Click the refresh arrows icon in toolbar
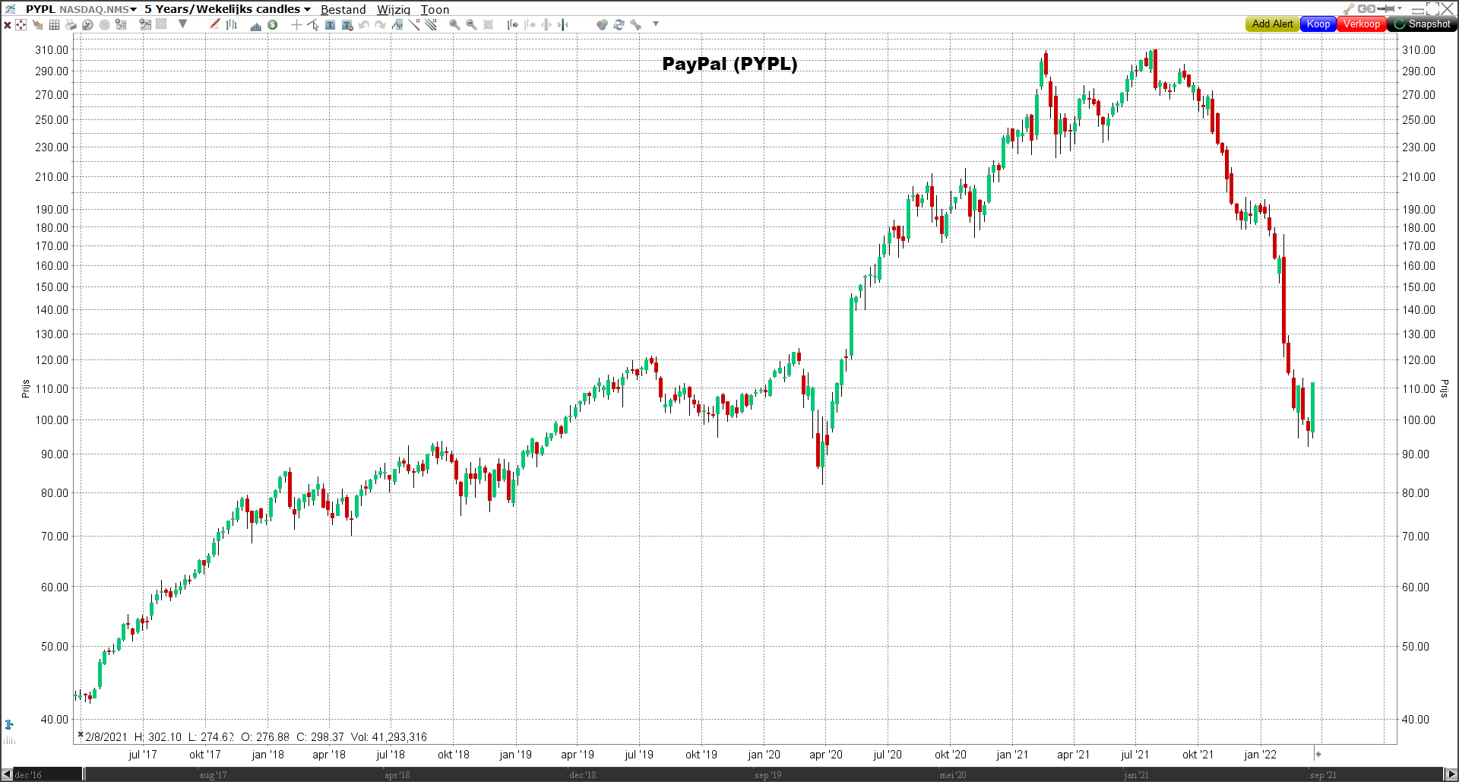Image resolution: width=1459 pixels, height=782 pixels. tap(619, 24)
